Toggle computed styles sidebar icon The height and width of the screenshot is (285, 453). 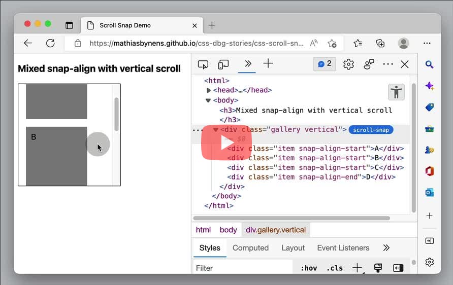tap(398, 268)
